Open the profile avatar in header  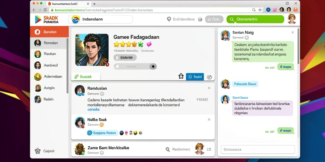[291, 19]
